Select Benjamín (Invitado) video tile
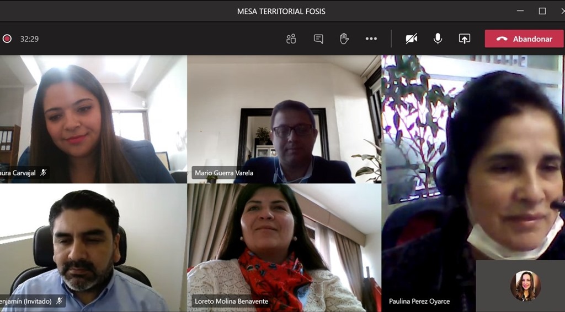Viewport: 565px width, 312px height. 93,248
